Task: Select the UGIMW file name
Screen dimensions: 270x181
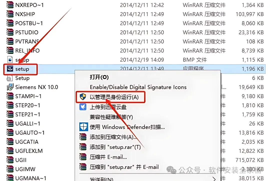Action: click(25, 169)
